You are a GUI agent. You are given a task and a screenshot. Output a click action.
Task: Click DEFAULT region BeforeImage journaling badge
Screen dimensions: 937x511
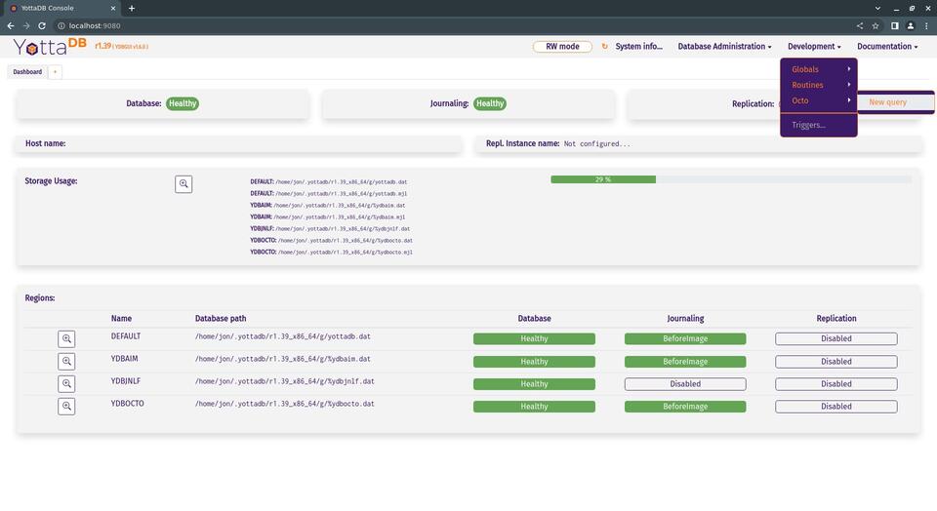[x=685, y=338]
